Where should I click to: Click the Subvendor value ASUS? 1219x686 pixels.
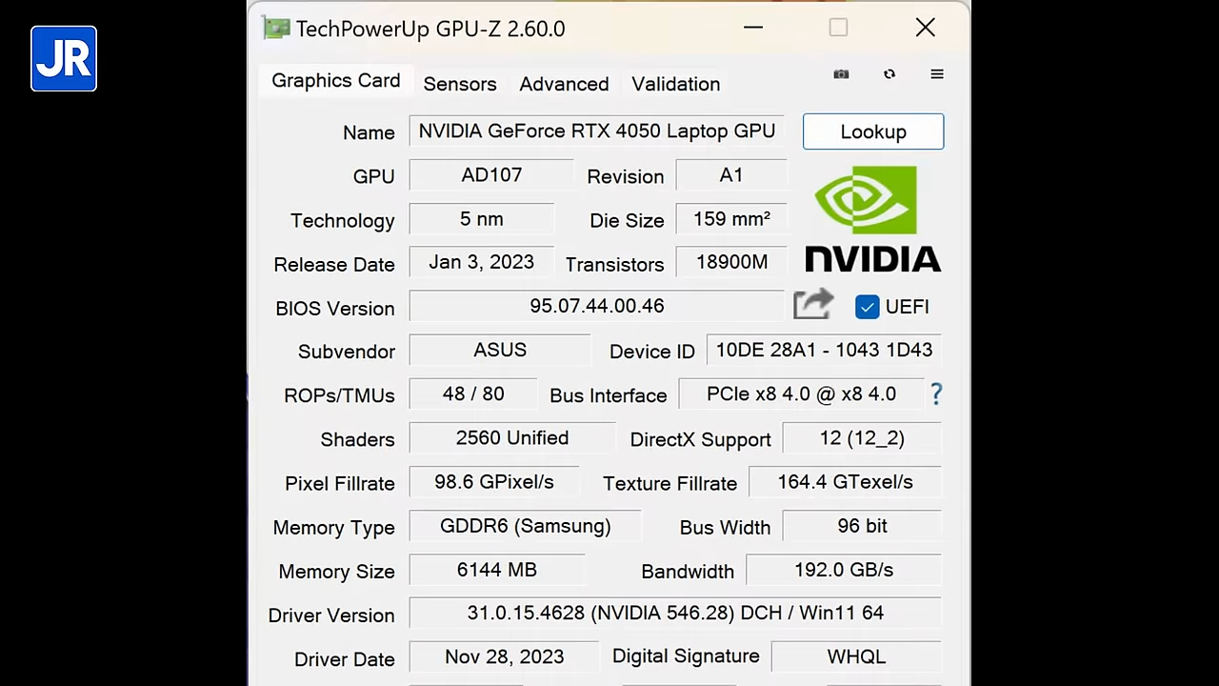500,351
